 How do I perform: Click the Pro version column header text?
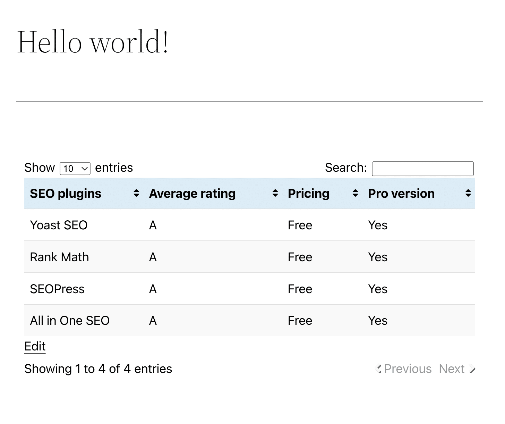401,194
